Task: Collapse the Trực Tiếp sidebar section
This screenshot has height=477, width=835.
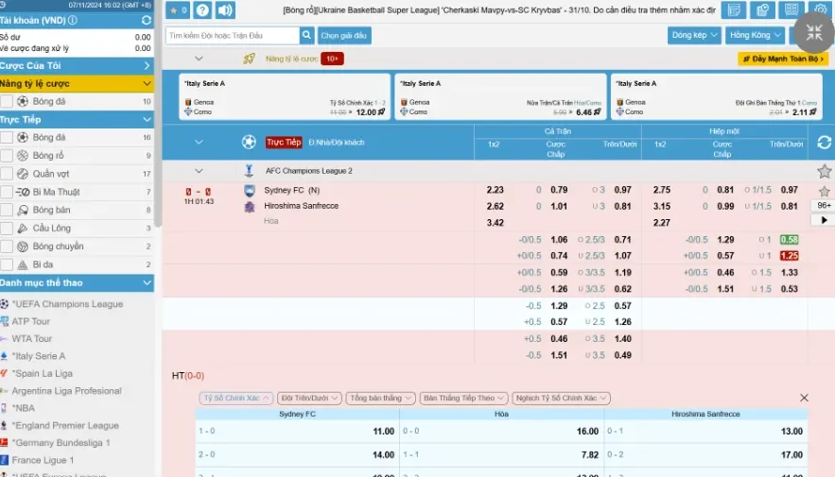Action: (147, 120)
